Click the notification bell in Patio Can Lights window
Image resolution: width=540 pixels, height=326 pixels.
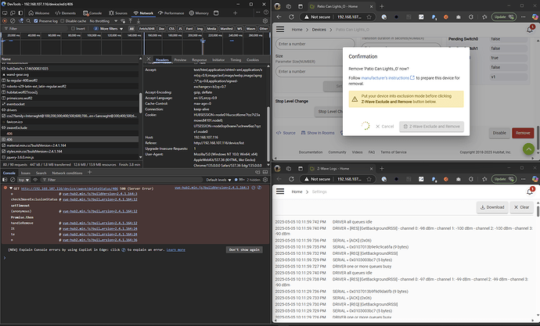click(x=530, y=29)
